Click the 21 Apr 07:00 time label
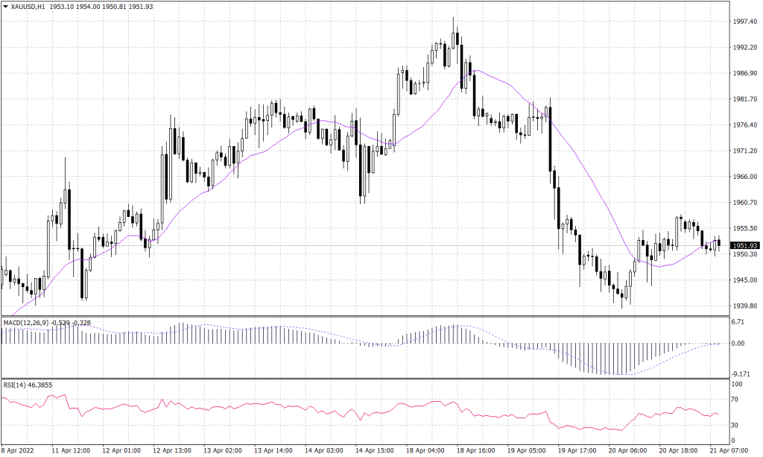The width and height of the screenshot is (763, 457). pyautogui.click(x=729, y=451)
